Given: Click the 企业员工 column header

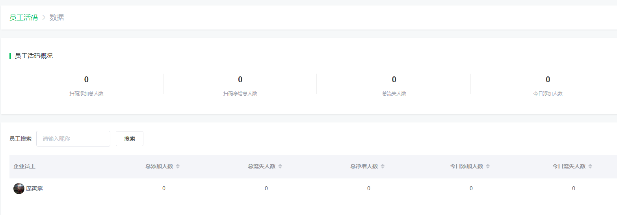Looking at the screenshot, I should coord(24,167).
